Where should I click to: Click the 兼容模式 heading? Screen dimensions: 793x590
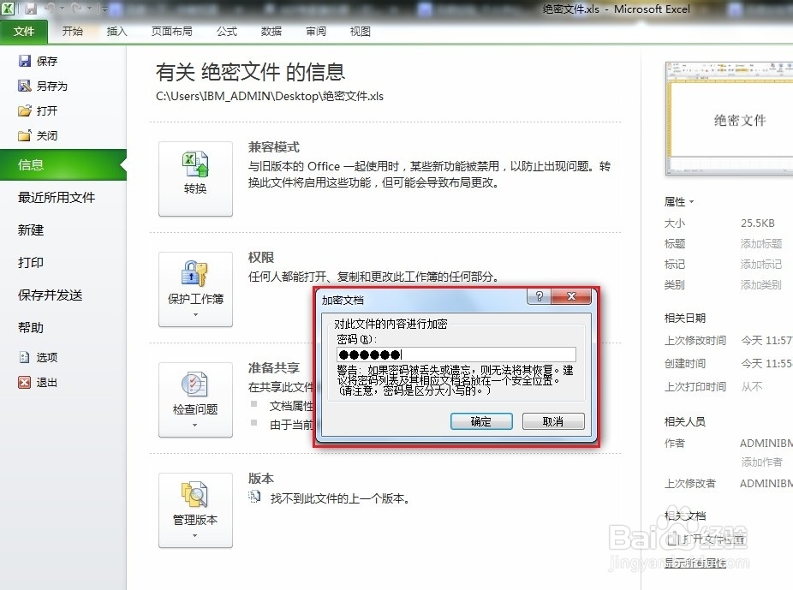point(273,147)
